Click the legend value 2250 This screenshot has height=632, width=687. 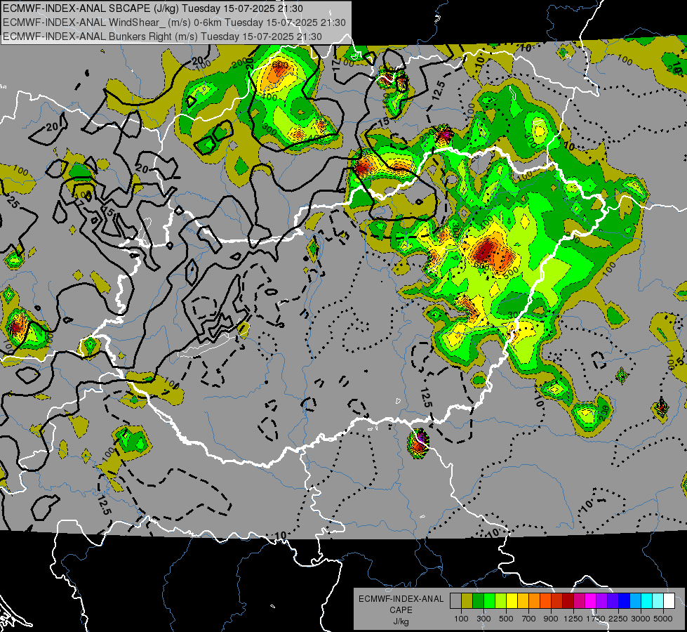(619, 619)
